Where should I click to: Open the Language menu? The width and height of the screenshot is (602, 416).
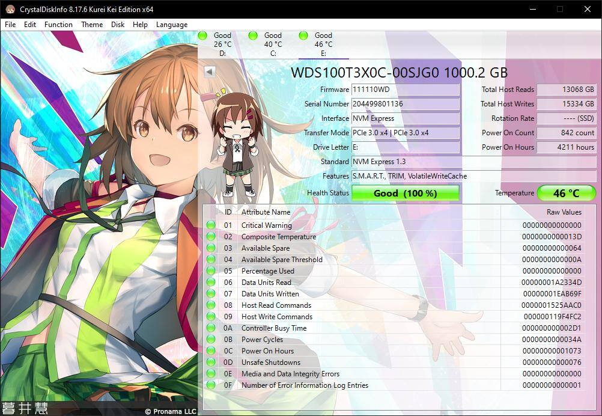tap(172, 25)
